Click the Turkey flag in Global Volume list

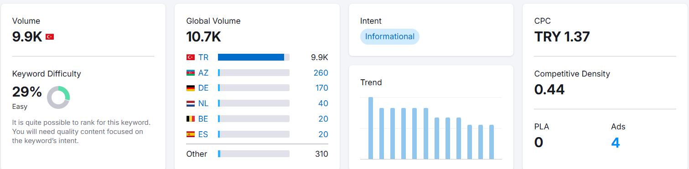point(191,57)
